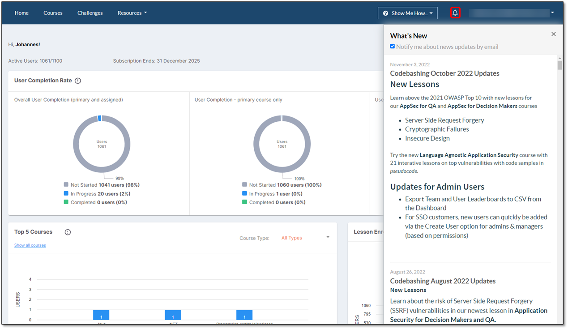This screenshot has height=329, width=568.
Task: Click In Progress 1 user (0%) label
Action: 276,194
